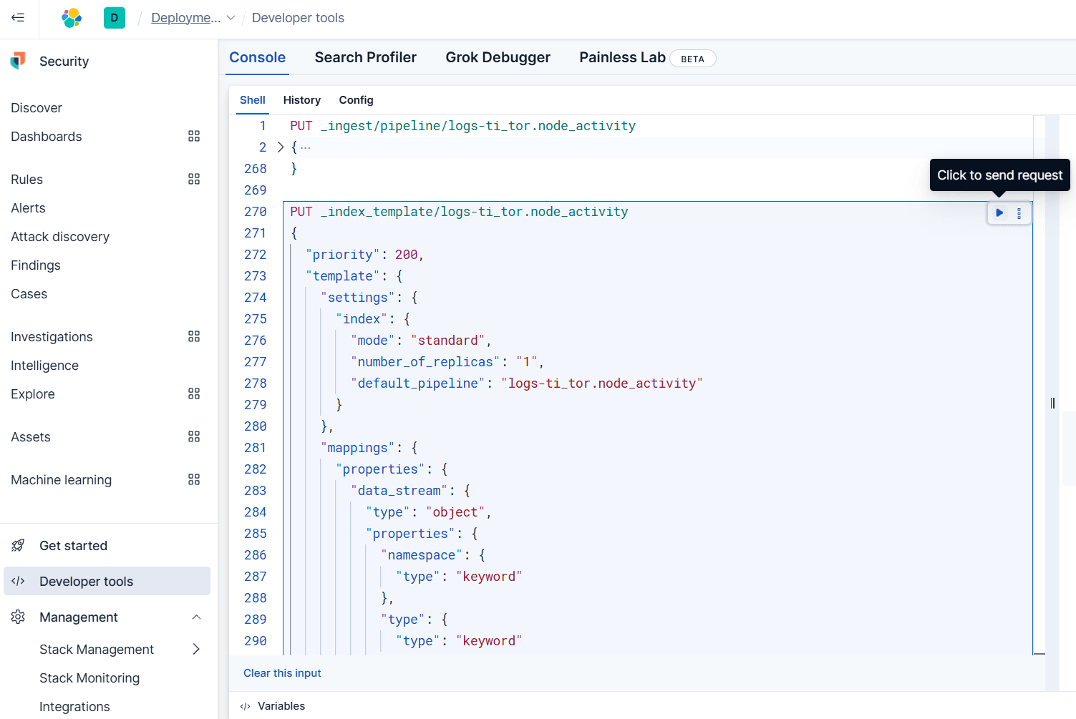Expand the folded block on line 2
Image resolution: width=1076 pixels, height=719 pixels.
pyautogui.click(x=281, y=147)
